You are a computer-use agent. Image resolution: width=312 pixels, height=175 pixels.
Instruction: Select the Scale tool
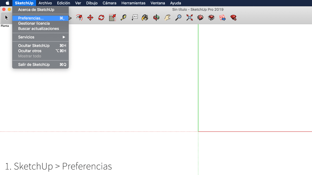[112, 17]
